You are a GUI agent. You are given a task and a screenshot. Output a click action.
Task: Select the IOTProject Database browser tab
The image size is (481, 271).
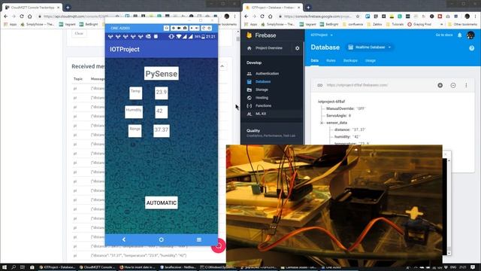pos(272,7)
